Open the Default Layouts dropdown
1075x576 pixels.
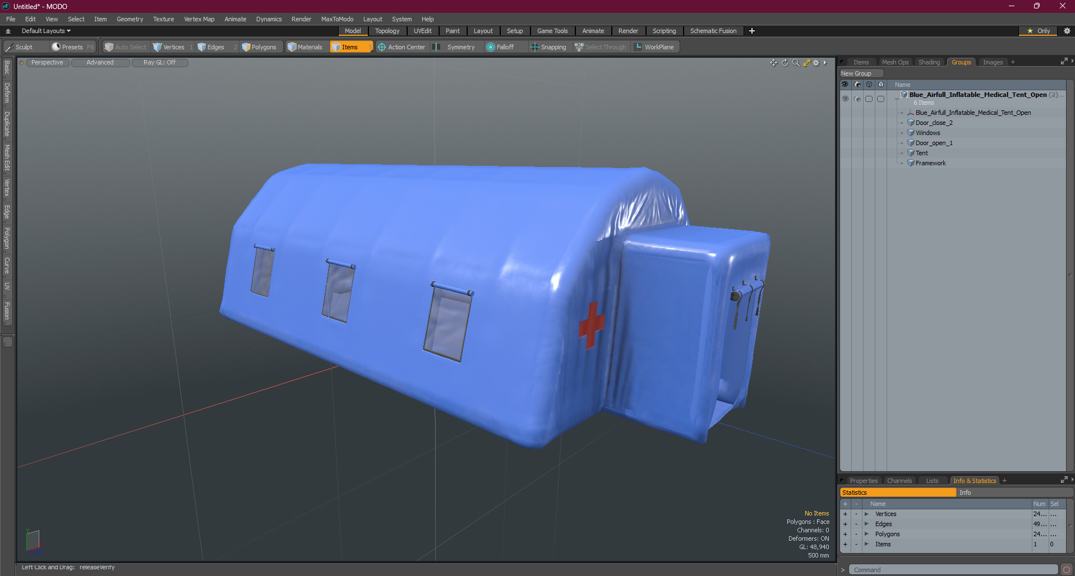(46, 31)
